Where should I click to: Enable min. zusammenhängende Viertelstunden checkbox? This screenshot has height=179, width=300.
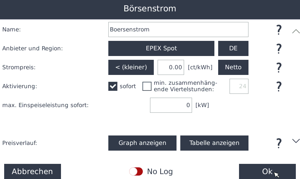[x=147, y=86]
